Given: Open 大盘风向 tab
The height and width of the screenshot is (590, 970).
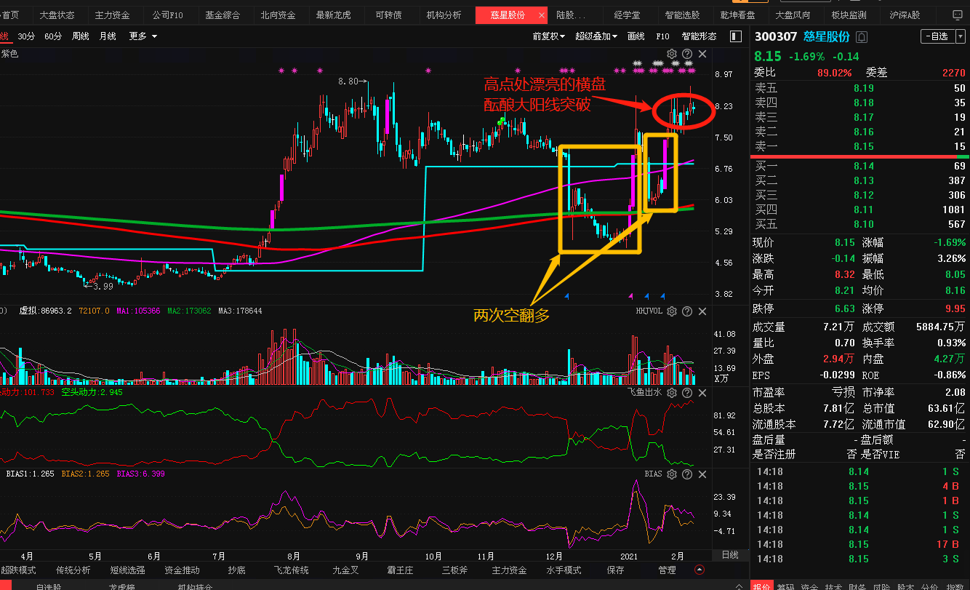Looking at the screenshot, I should pos(793,15).
